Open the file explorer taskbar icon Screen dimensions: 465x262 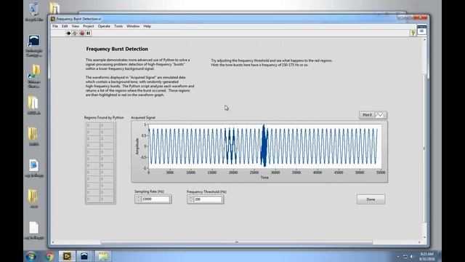102,256
